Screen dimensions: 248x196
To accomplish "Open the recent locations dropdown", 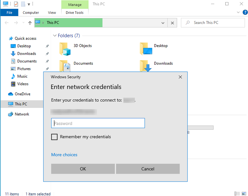I will [x=23, y=23].
